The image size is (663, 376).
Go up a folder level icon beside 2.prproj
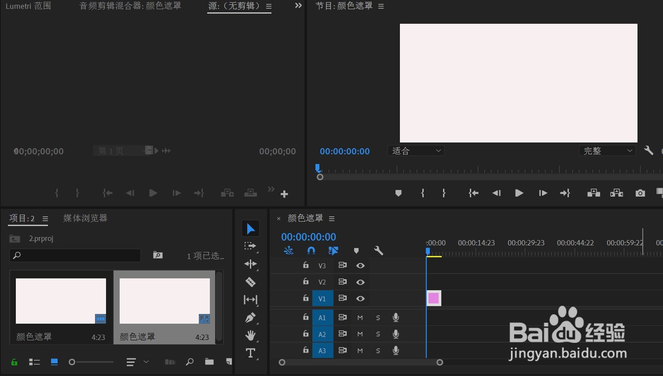(x=15, y=238)
